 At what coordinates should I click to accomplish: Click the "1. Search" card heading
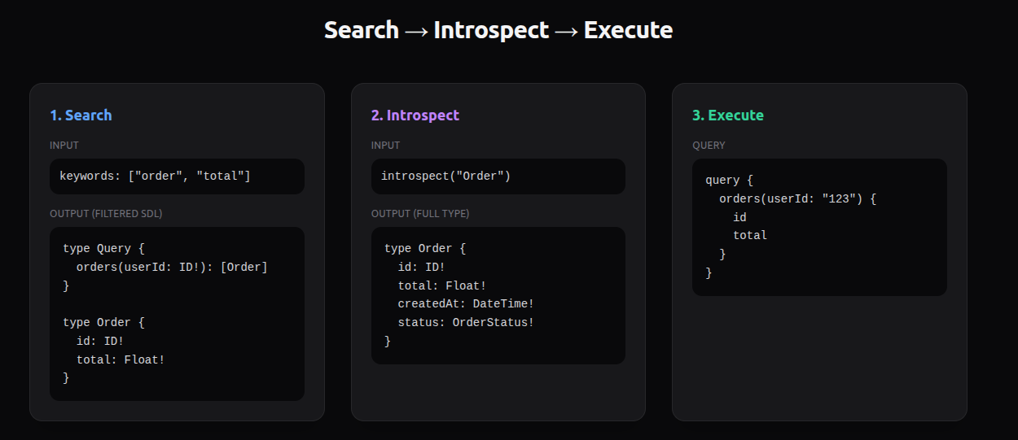(x=81, y=115)
